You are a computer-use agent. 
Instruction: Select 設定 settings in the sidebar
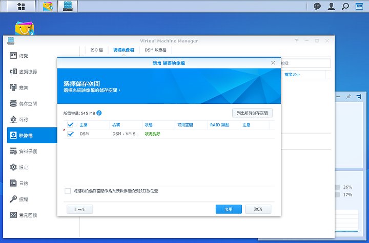32,167
